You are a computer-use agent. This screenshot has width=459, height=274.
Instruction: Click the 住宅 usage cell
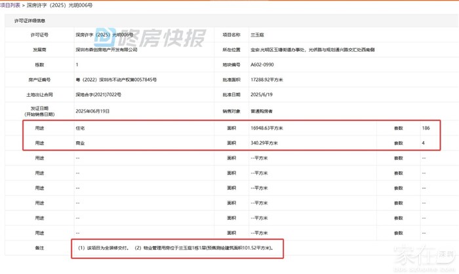(81, 128)
